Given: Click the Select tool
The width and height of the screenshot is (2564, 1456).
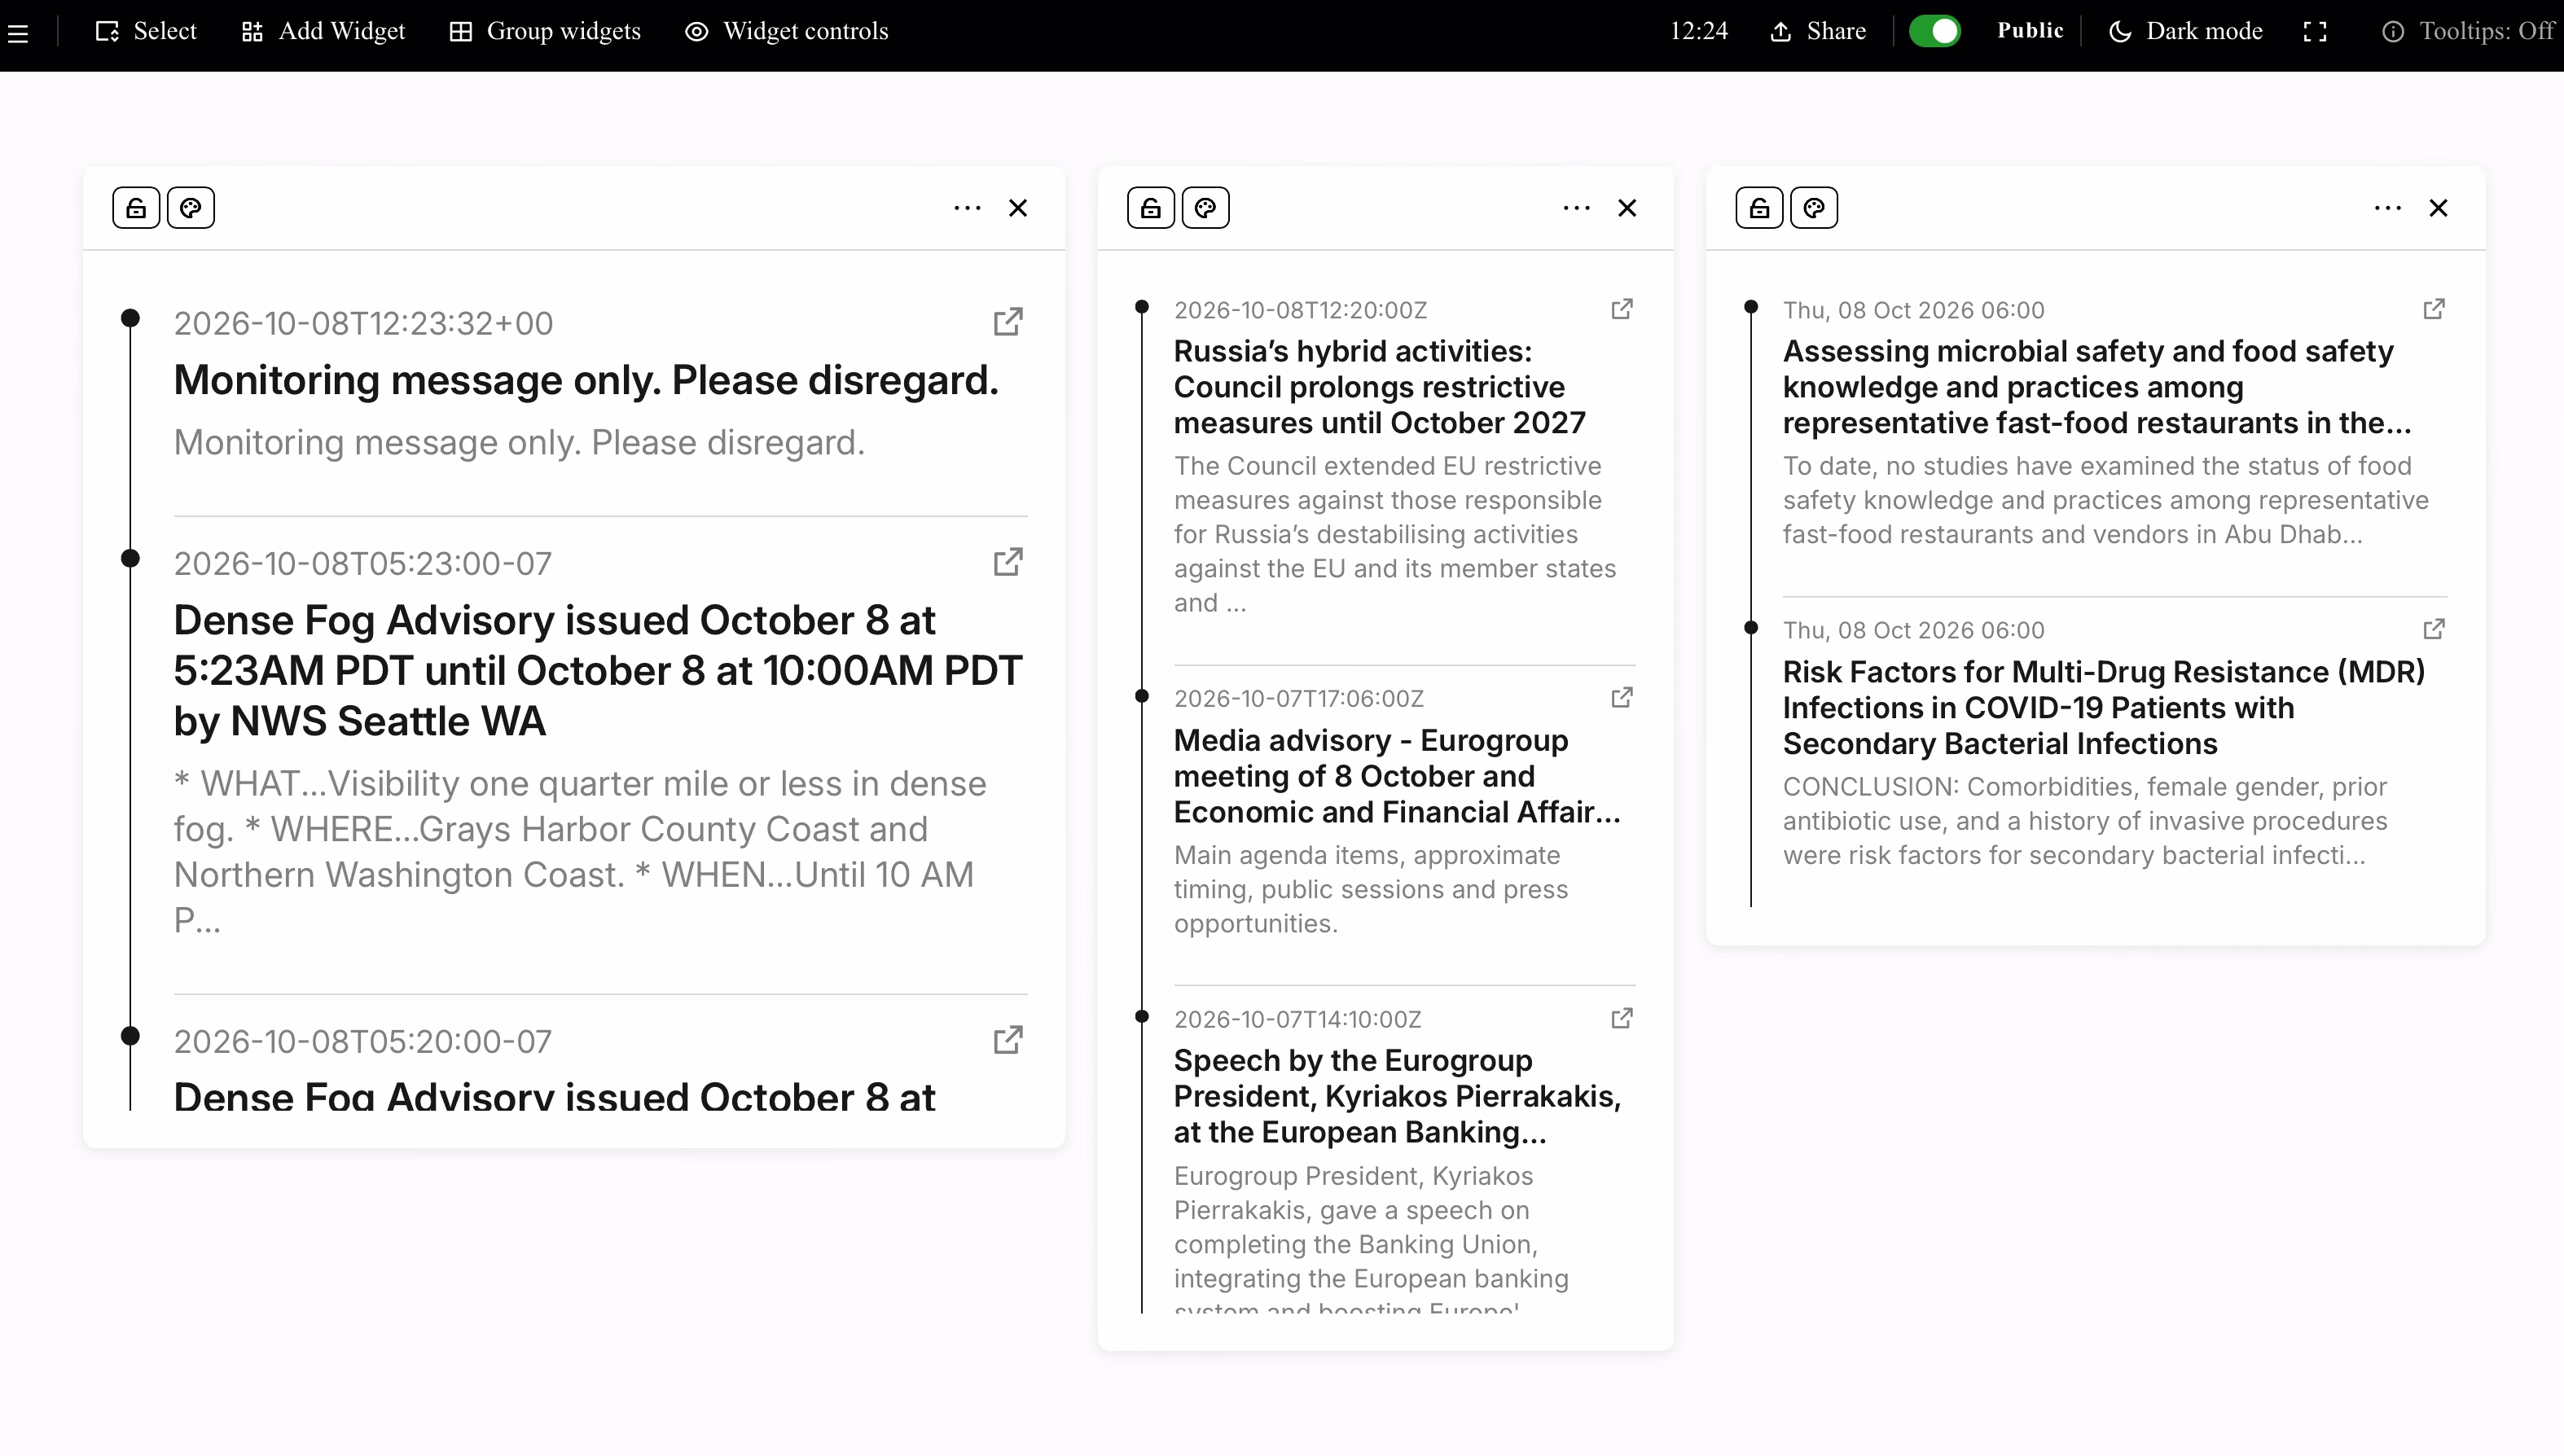Looking at the screenshot, I should coord(146,31).
